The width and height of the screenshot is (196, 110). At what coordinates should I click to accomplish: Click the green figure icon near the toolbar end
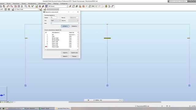tap(106, 6)
